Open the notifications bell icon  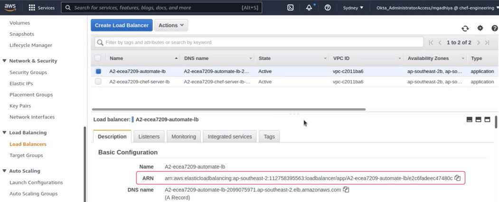pos(309,8)
